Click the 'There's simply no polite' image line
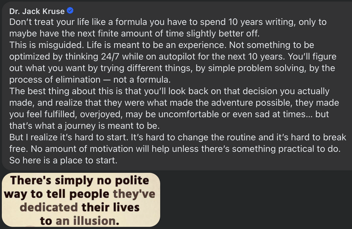The height and width of the screenshot is (229, 352). (80, 181)
